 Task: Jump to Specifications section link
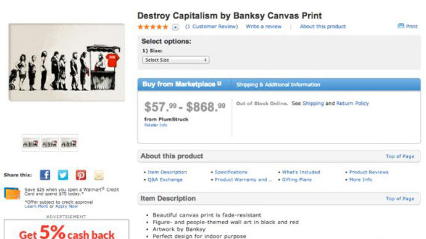tap(231, 172)
